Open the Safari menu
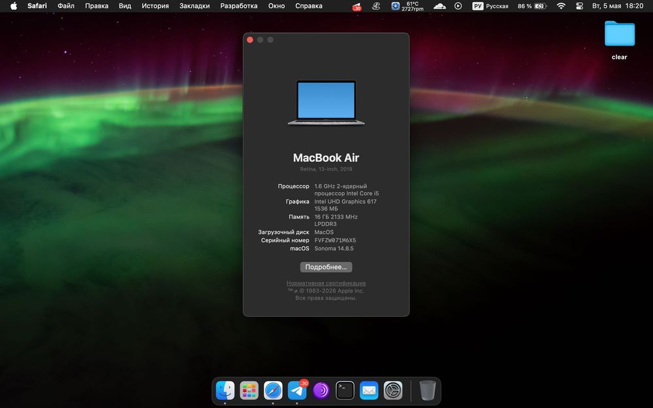The width and height of the screenshot is (653, 408). 37,6
